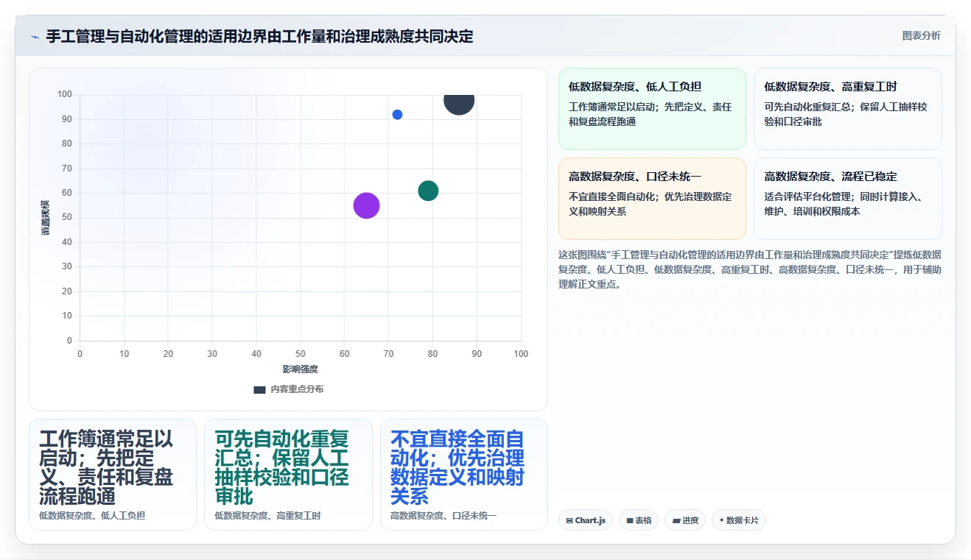Viewport: 971px width, 560px height.
Task: Click the purple bubble in the chart
Action: tap(366, 206)
